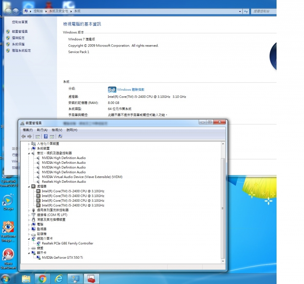Image resolution: width=304 pixels, height=284 pixels.
Task: Select NVIDIA GeForce GTX 550 Ti
Action: (62, 257)
